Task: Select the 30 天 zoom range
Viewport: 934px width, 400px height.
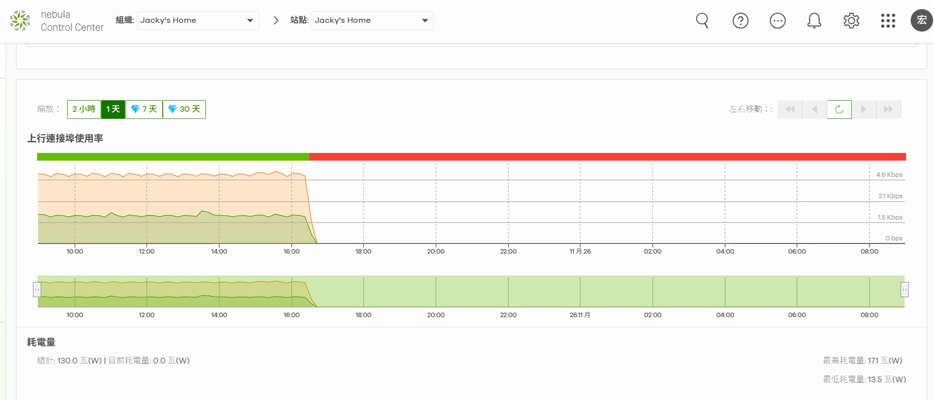Action: [184, 109]
